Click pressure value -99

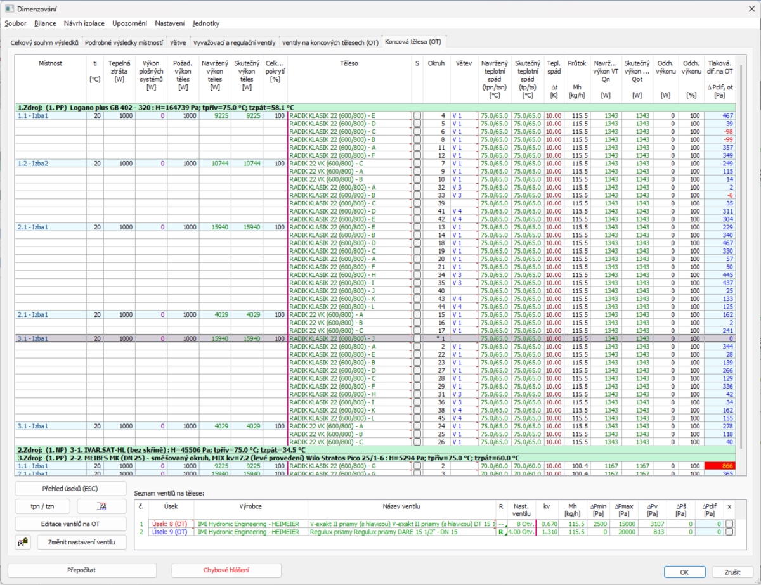[720, 139]
